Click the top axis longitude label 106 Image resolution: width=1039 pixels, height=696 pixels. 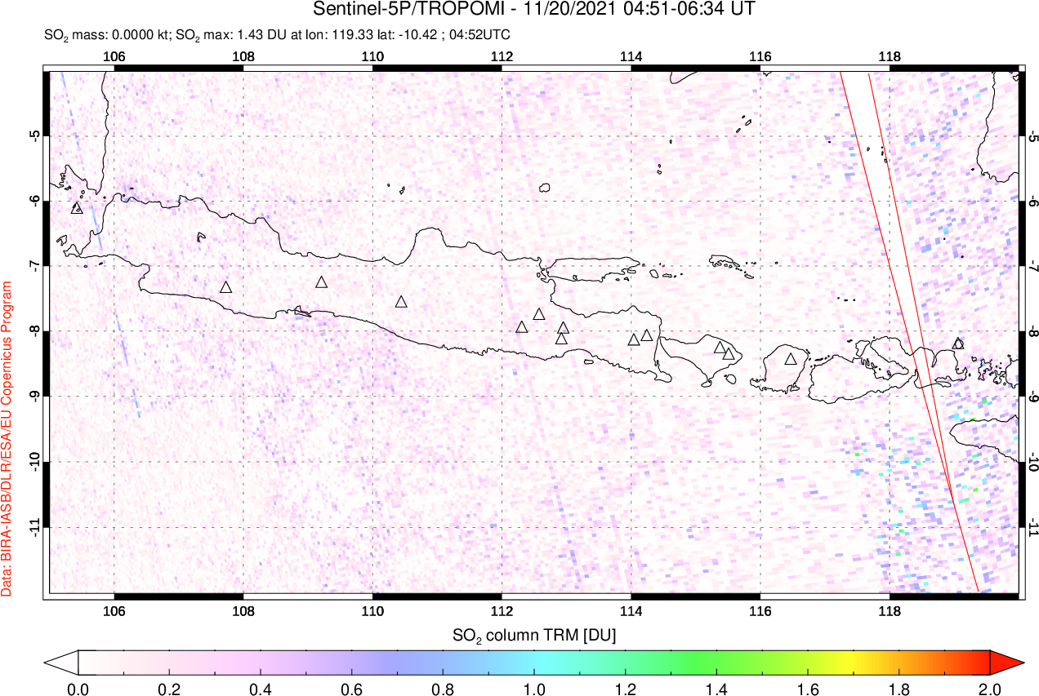pos(114,56)
